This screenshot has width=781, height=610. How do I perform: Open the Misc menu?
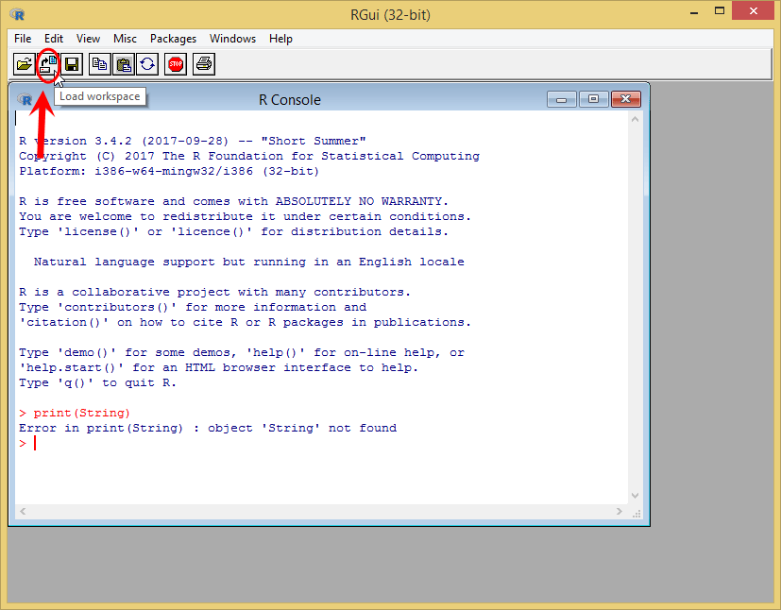(125, 39)
